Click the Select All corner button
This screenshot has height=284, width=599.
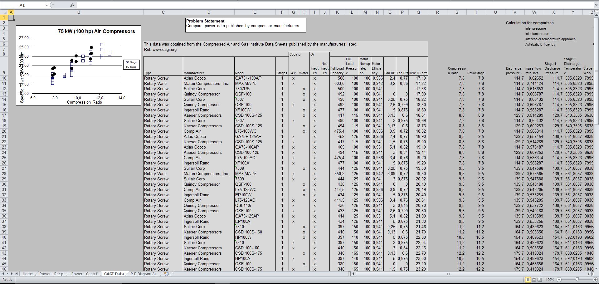click(4, 12)
